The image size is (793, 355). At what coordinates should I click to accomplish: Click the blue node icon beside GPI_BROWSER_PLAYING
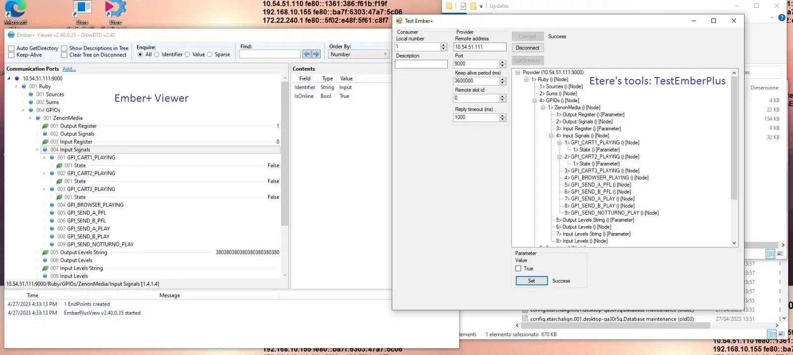coord(52,205)
